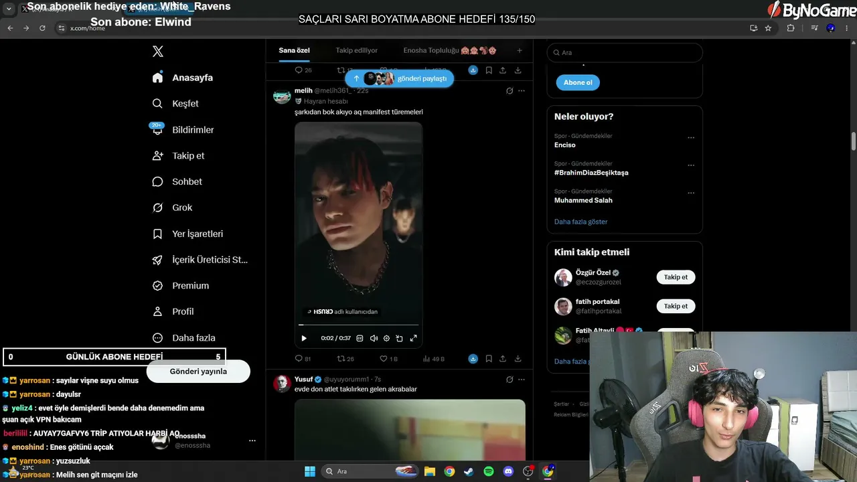The width and height of the screenshot is (857, 482).
Task: Open Spotify from taskbar
Action: [x=489, y=471]
